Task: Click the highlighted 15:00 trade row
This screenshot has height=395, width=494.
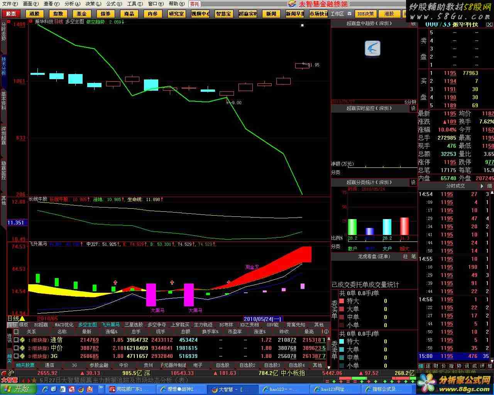Action: pyautogui.click(x=454, y=356)
